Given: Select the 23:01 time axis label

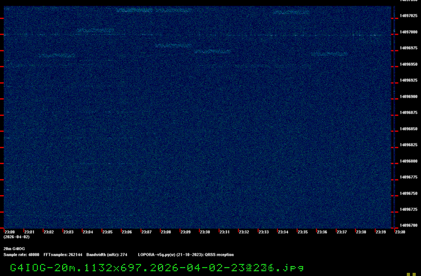Looking at the screenshot, I should [x=29, y=232].
